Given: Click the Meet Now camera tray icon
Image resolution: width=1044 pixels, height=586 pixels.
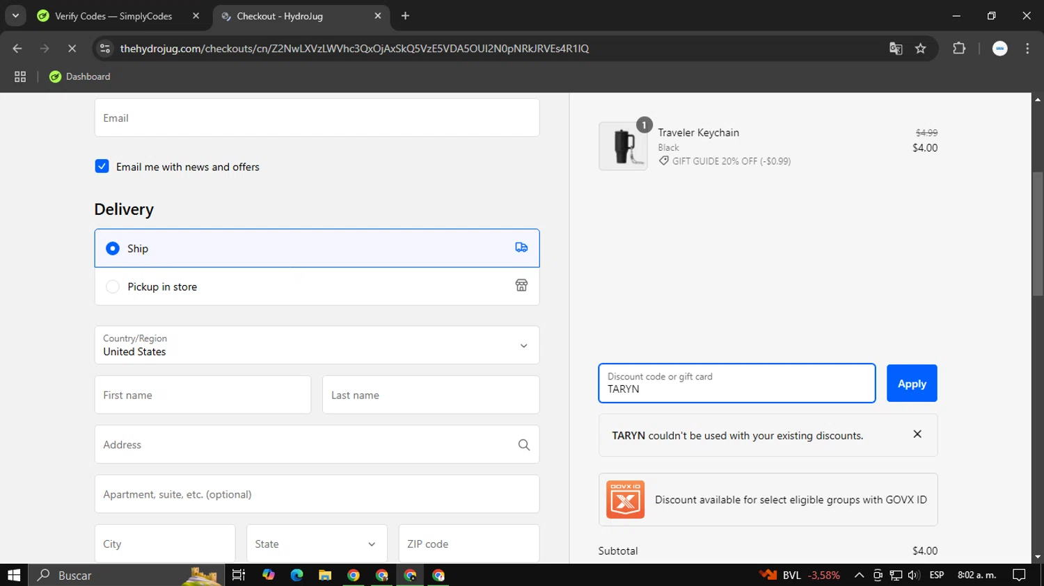Looking at the screenshot, I should [878, 575].
